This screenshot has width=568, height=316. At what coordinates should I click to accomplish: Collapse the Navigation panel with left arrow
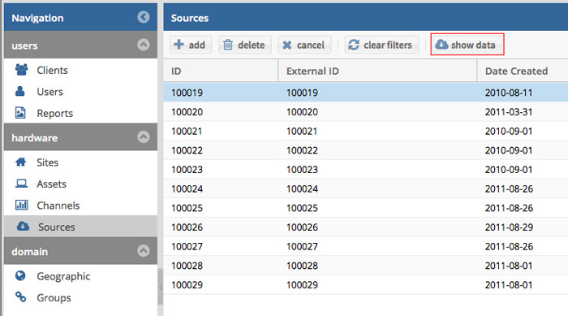click(x=144, y=17)
